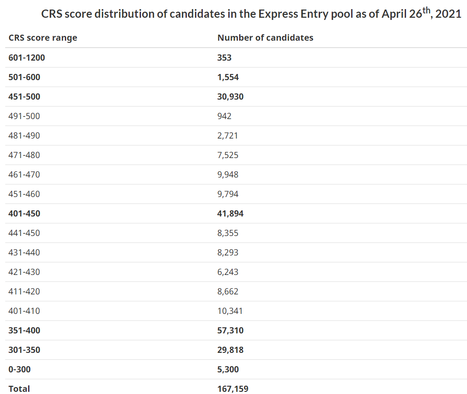
Task: Click the 9,948 candidates value
Action: [227, 174]
